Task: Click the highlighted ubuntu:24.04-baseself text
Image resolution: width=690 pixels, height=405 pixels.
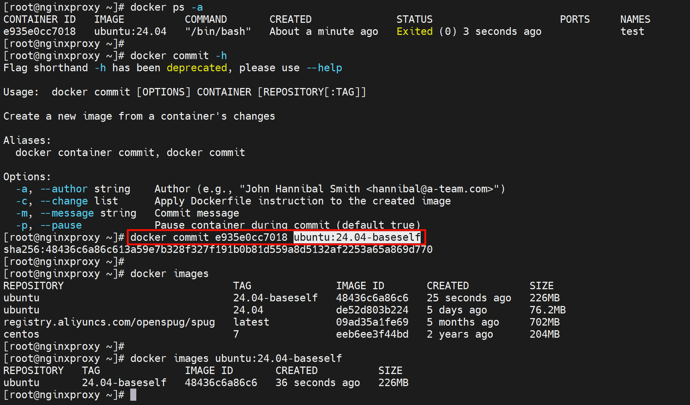Action: point(357,237)
